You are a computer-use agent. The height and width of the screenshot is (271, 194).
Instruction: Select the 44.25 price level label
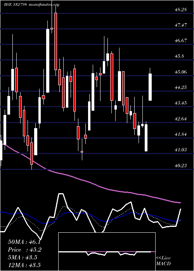tap(180, 87)
